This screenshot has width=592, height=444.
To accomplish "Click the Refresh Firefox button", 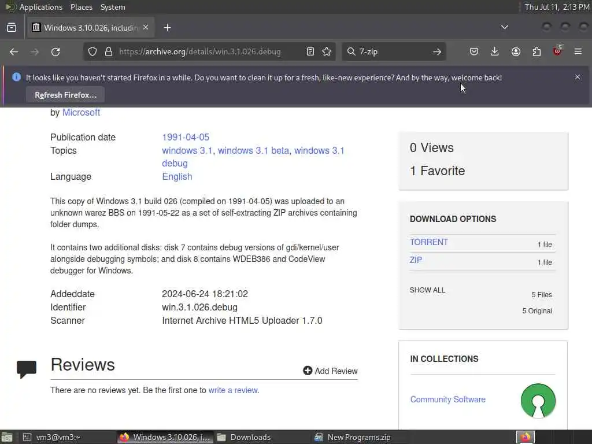I will click(x=65, y=95).
